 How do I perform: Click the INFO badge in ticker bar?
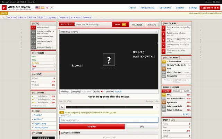click(x=4, y=13)
